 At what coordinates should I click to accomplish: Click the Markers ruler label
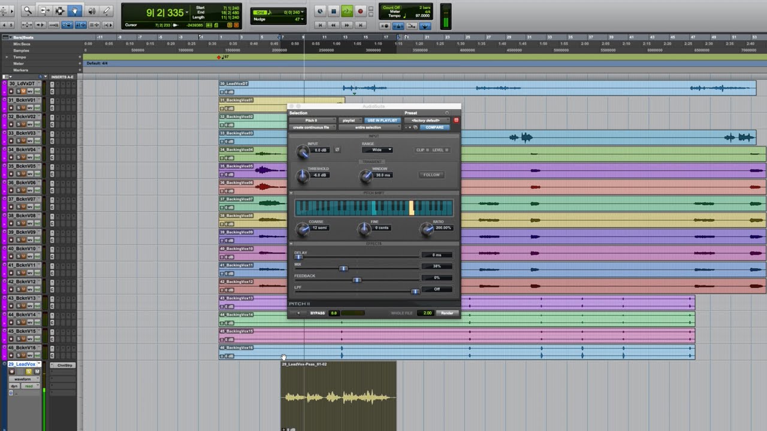tap(21, 70)
